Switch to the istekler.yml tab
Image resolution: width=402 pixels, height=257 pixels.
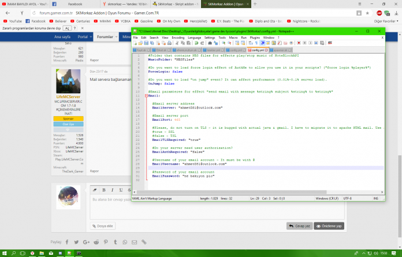click(x=213, y=50)
